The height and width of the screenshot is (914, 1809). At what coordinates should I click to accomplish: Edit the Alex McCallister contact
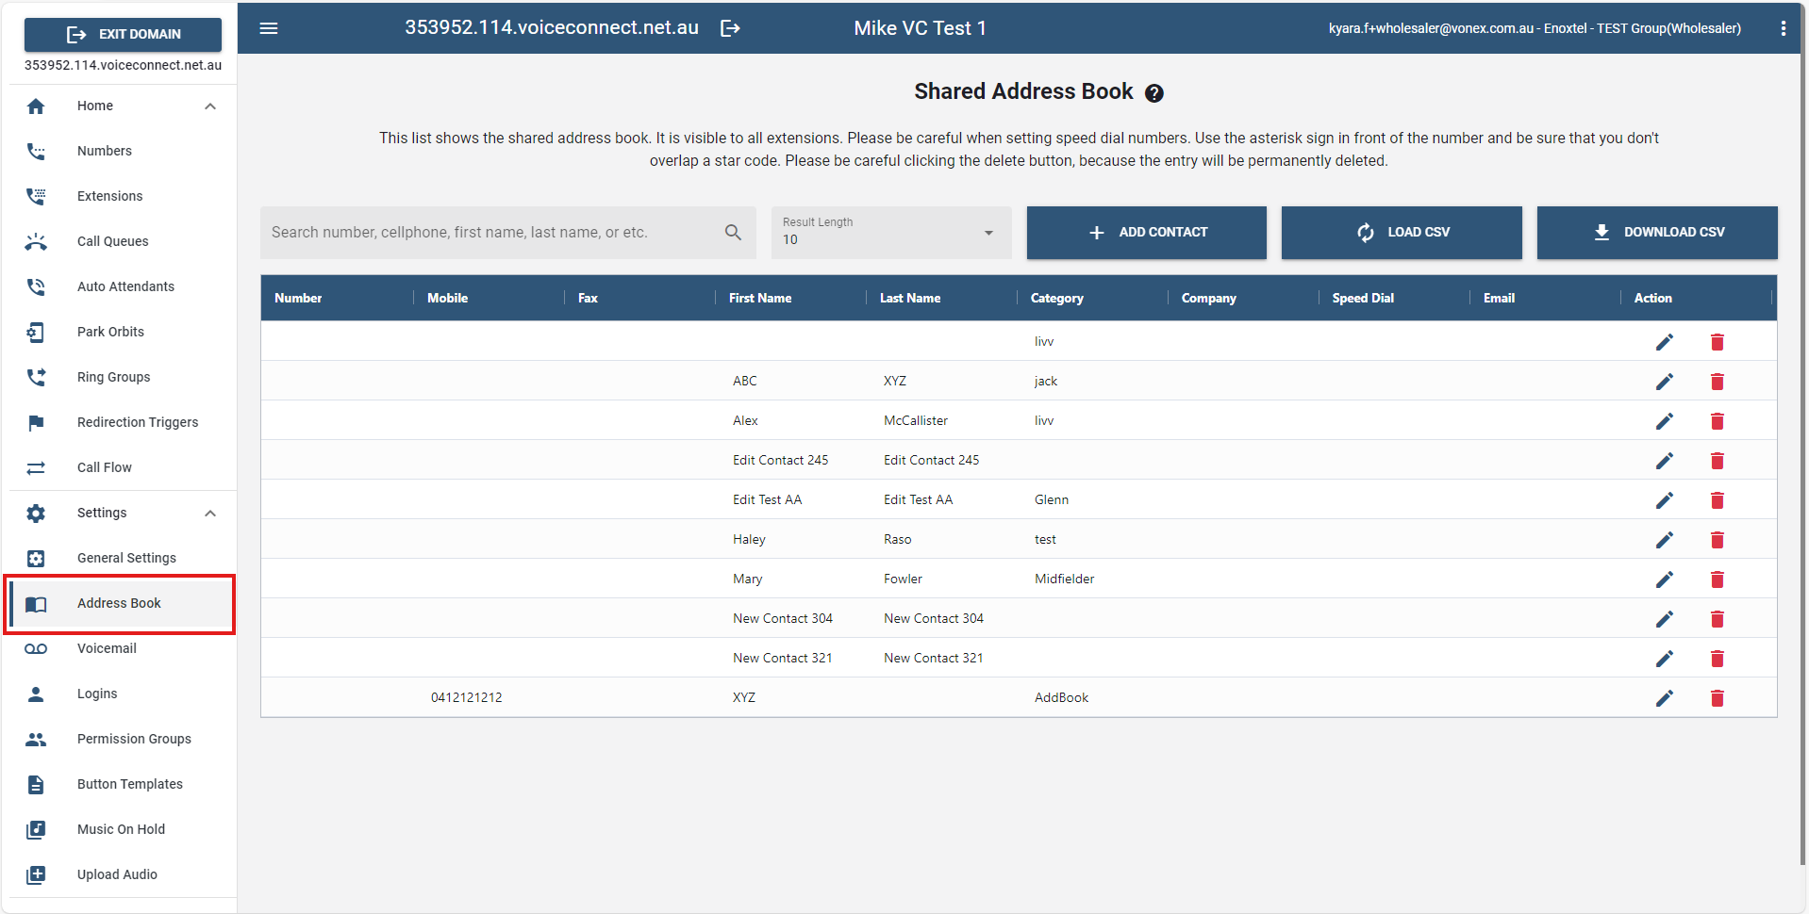click(x=1664, y=421)
